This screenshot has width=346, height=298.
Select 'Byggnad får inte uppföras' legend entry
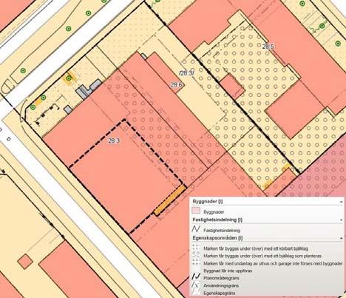[x=228, y=271]
